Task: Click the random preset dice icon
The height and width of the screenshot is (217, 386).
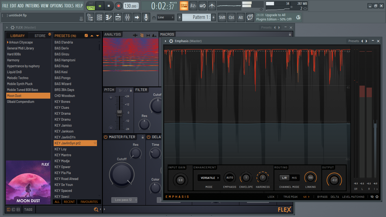Action: point(86,36)
